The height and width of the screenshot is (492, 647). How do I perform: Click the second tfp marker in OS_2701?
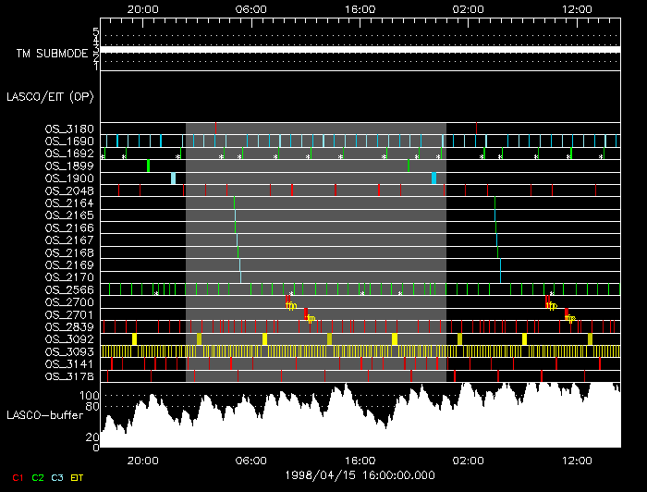[570, 318]
